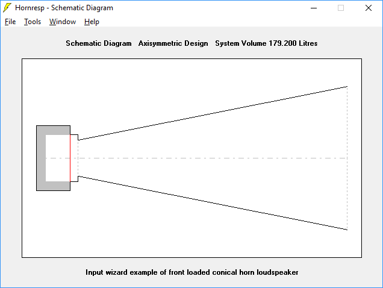The image size is (383, 288).
Task: Click the maximize button in title bar
Action: 341,8
